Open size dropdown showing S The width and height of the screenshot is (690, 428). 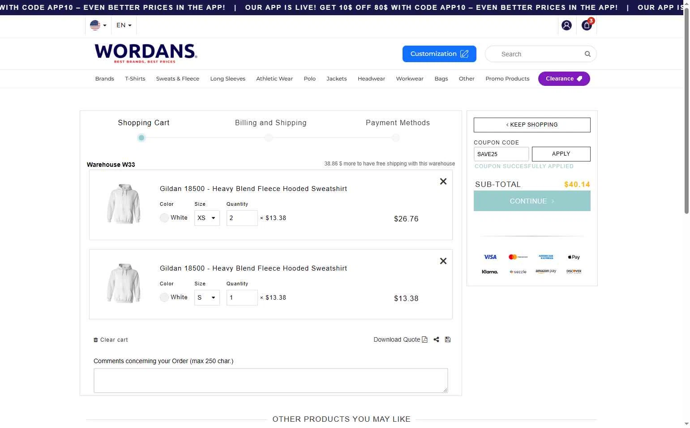pos(207,297)
